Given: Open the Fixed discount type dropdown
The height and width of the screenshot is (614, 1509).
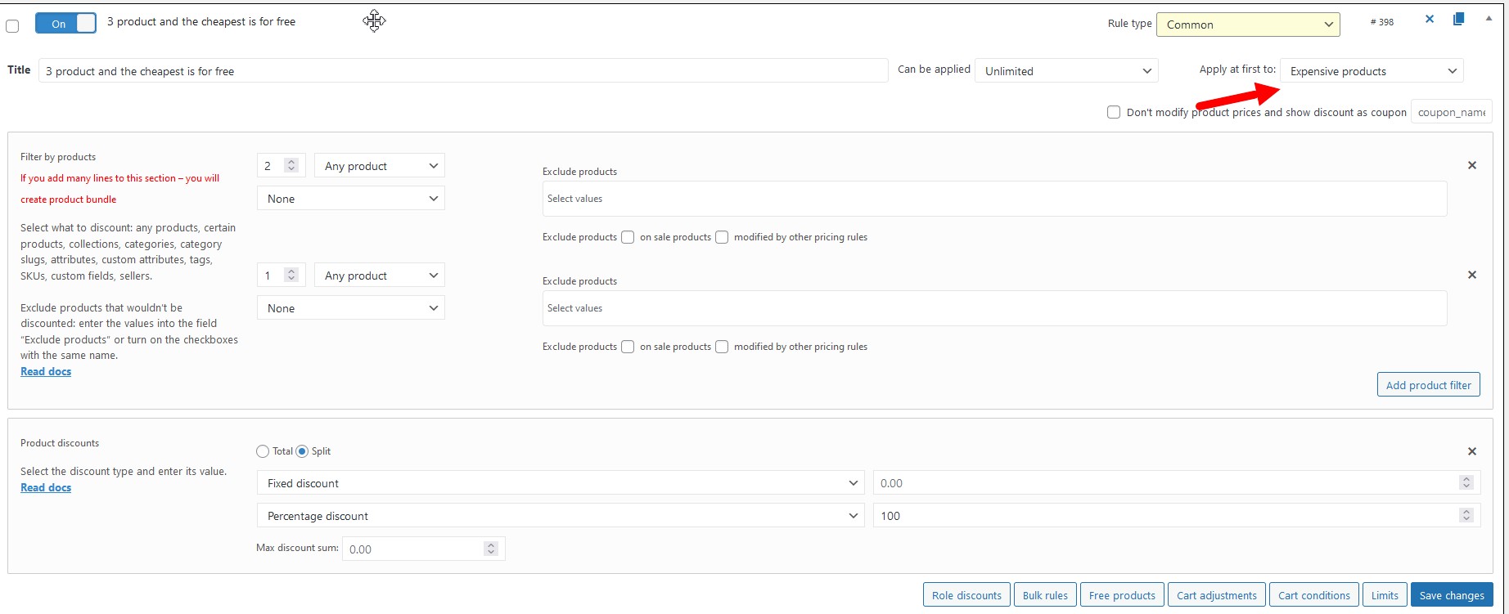Looking at the screenshot, I should point(561,483).
